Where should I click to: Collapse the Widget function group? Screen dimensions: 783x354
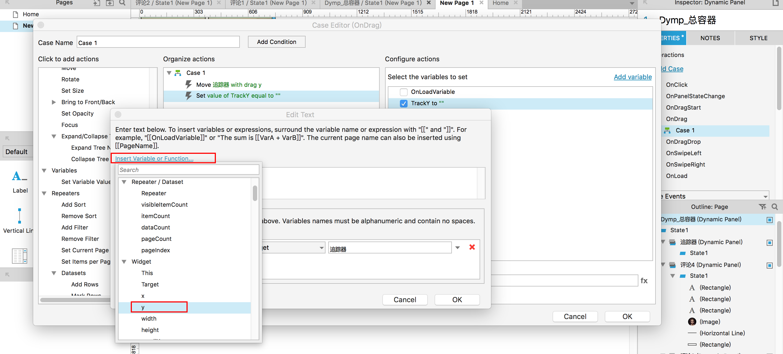[x=124, y=261]
